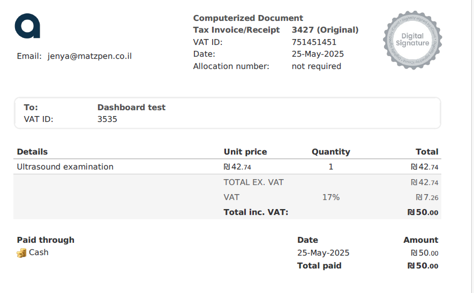
Task: Click the 'not required' allocation number
Action: click(316, 66)
